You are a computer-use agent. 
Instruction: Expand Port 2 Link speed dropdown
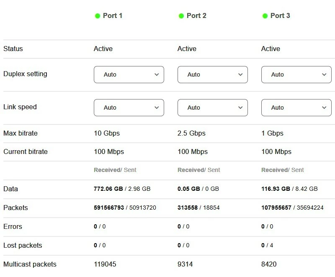tap(212, 108)
